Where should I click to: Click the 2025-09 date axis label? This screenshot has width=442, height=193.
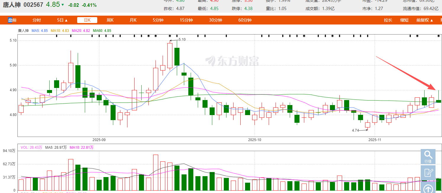point(99,140)
